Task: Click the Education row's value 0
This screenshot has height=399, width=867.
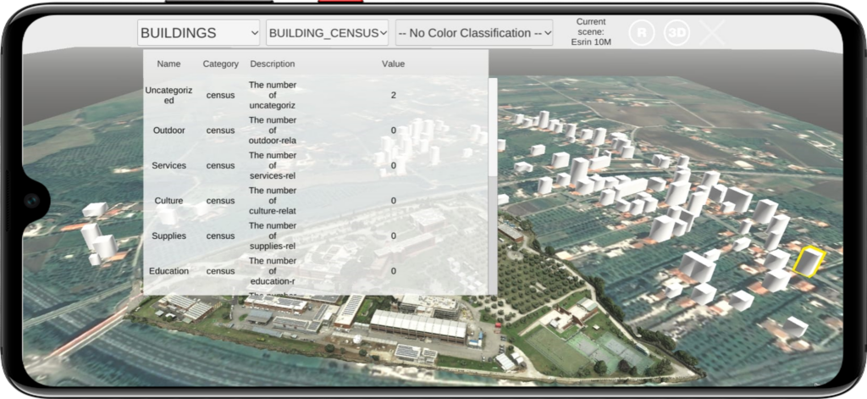Action: click(x=394, y=270)
